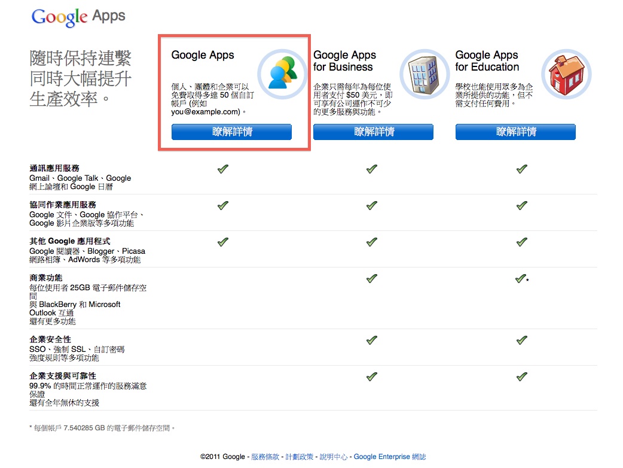Click checkmark for 協同作業應用服務 in Education column
Image resolution: width=623 pixels, height=468 pixels.
coord(522,205)
